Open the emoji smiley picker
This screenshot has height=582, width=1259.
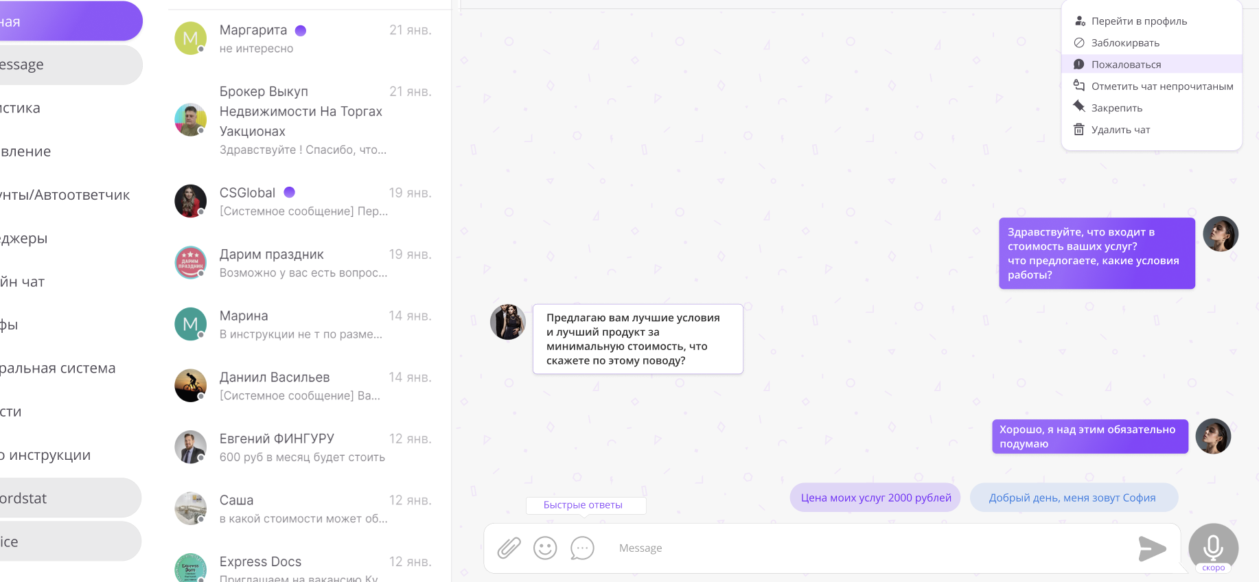[x=545, y=548]
